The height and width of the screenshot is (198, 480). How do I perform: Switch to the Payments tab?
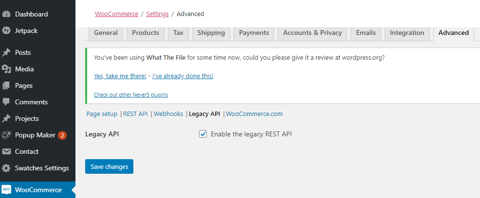254,33
